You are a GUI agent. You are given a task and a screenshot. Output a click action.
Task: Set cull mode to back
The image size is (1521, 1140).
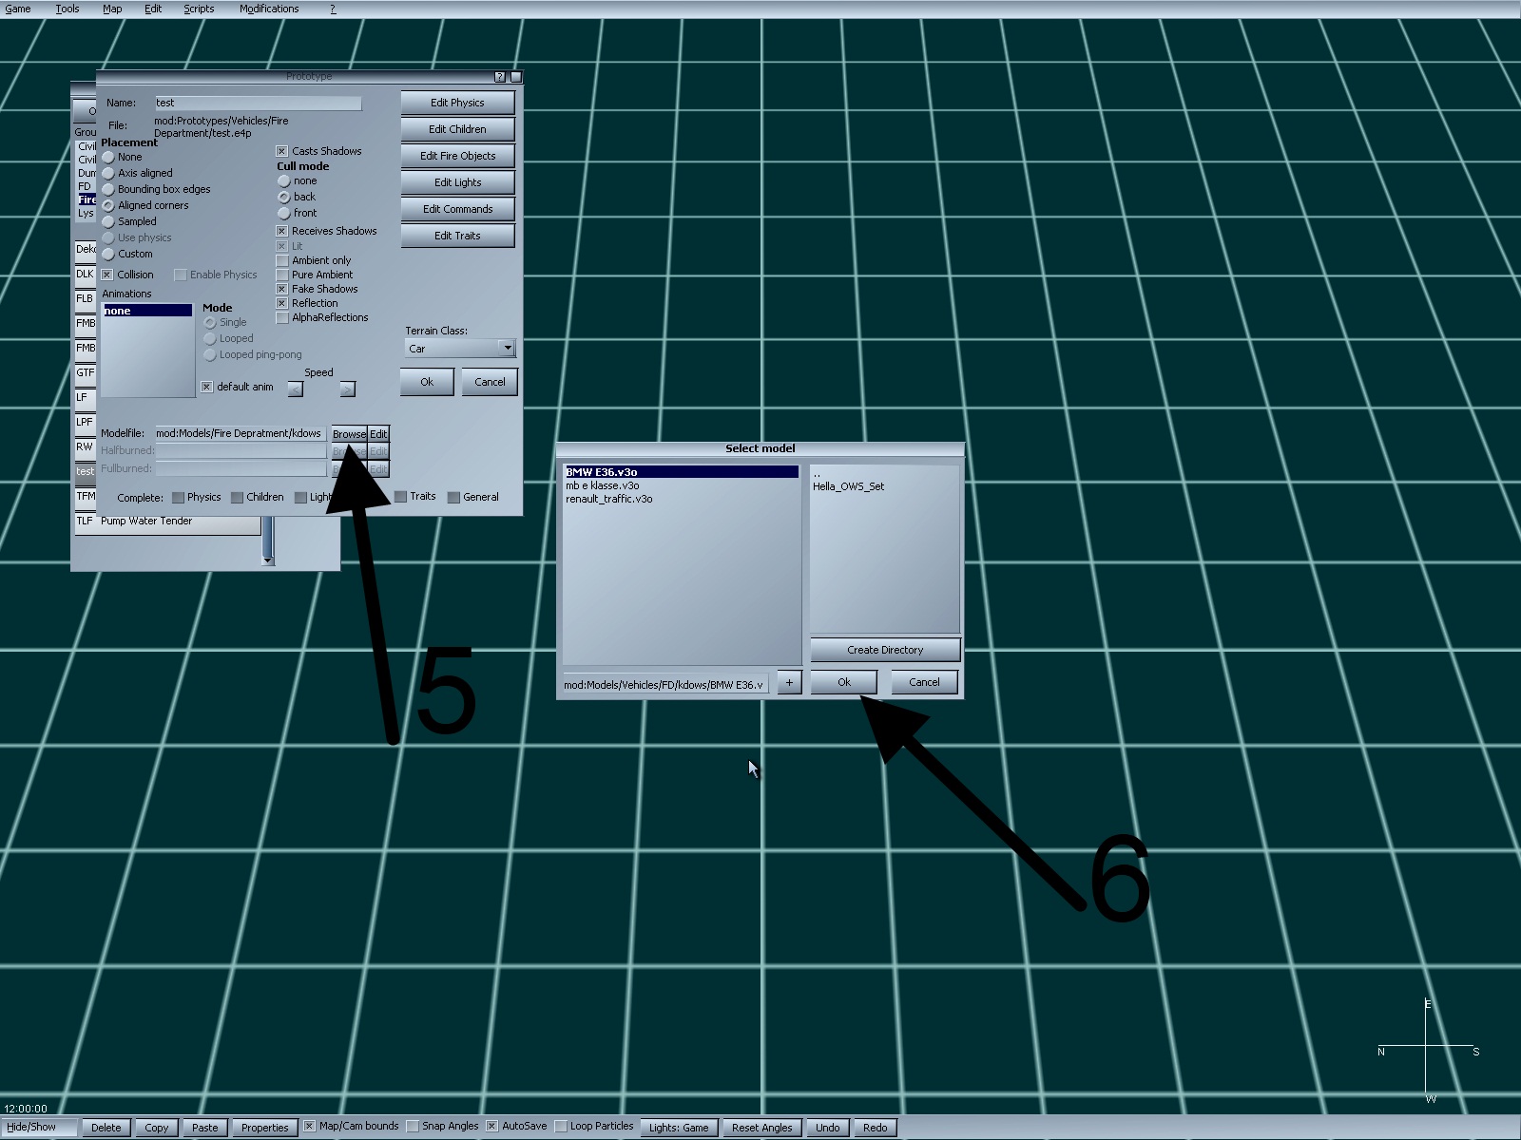click(283, 198)
